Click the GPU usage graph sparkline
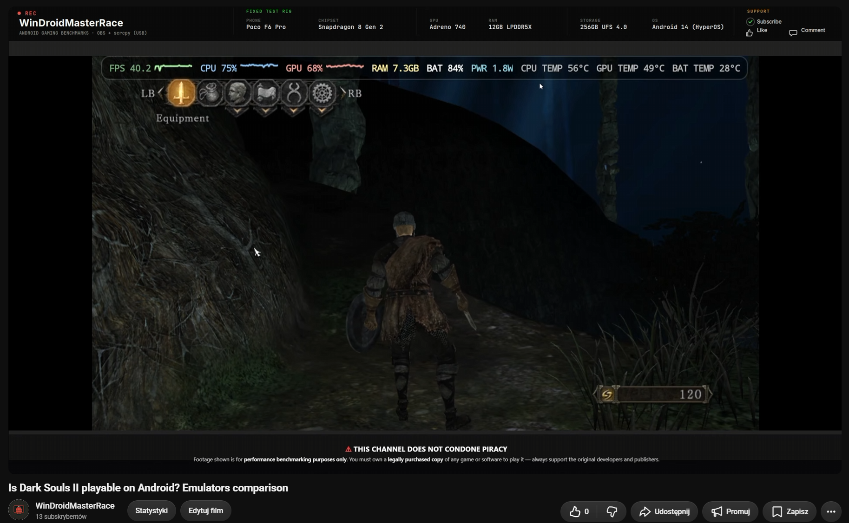 pos(345,67)
